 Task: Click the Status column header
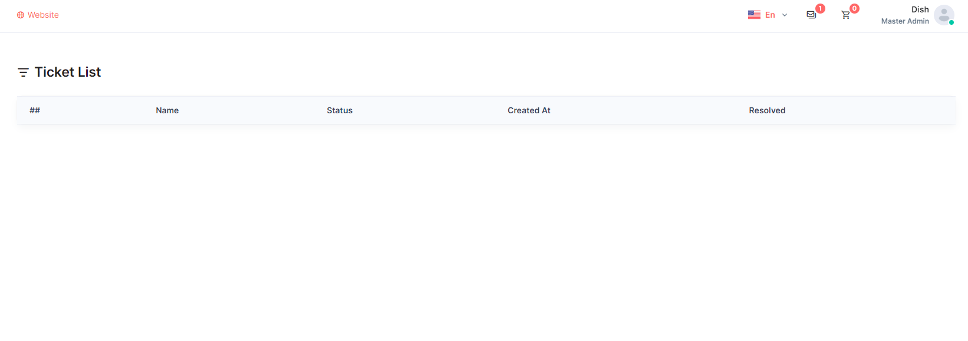coord(340,110)
